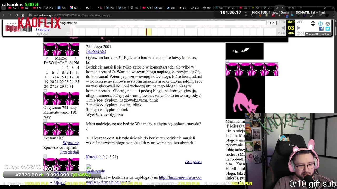Screen dimensions: 337x189
Task: Switch to the 'FoT' tab
Action: click(292, 8)
